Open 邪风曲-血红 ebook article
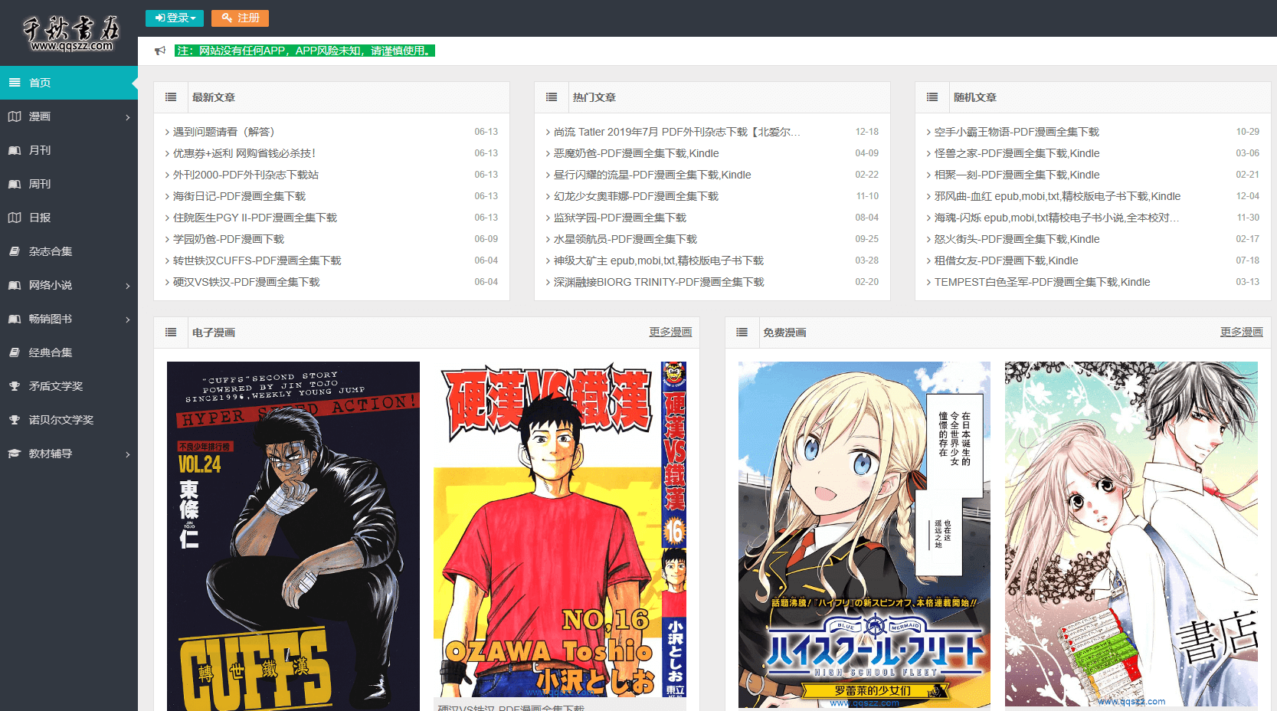Screen dimensions: 1277x711 [1058, 196]
